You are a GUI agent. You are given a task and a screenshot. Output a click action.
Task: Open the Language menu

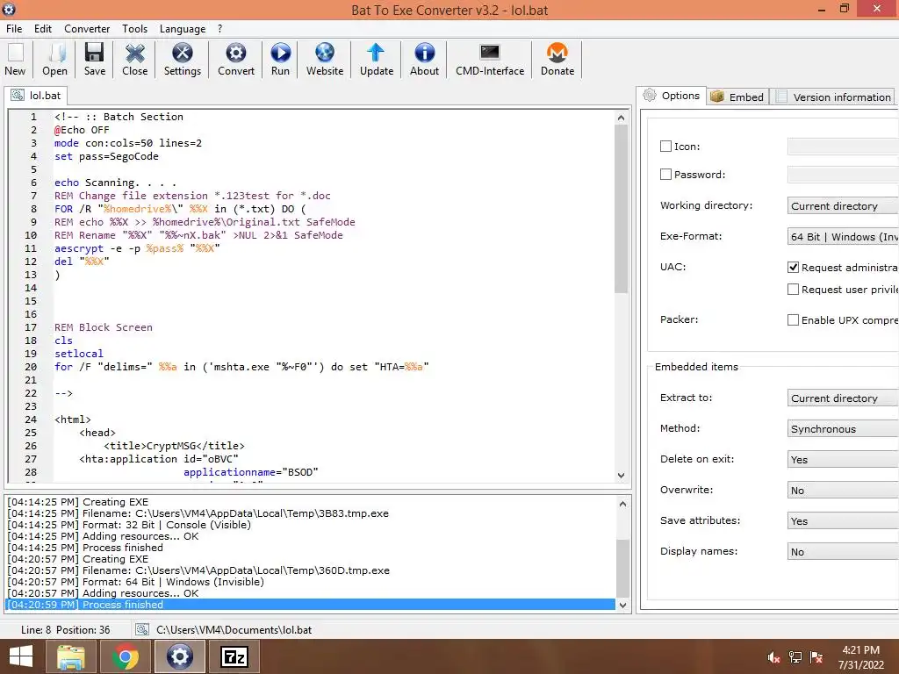tap(183, 29)
